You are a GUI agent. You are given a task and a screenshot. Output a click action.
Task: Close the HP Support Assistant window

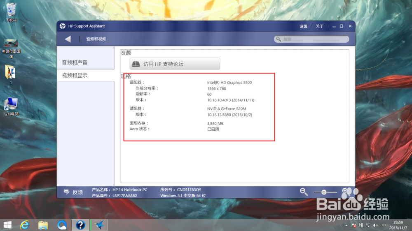[x=350, y=26]
